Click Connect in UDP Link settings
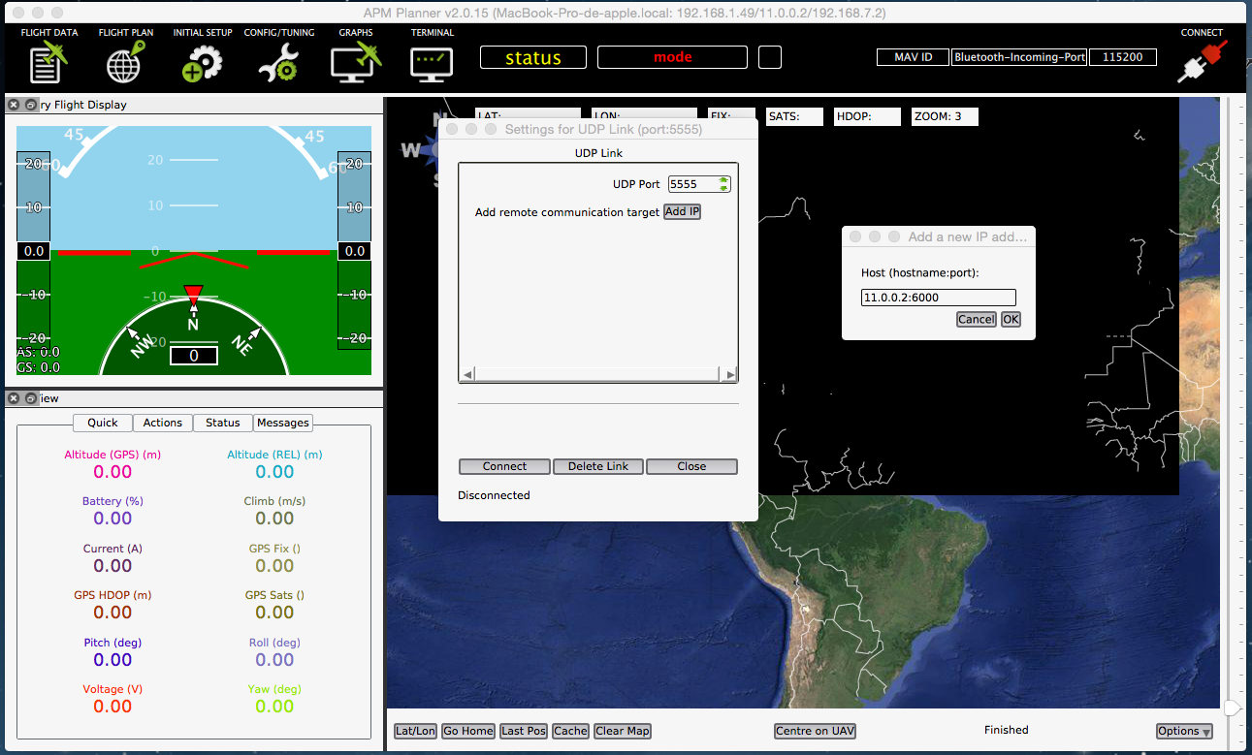The width and height of the screenshot is (1252, 755). 504,466
